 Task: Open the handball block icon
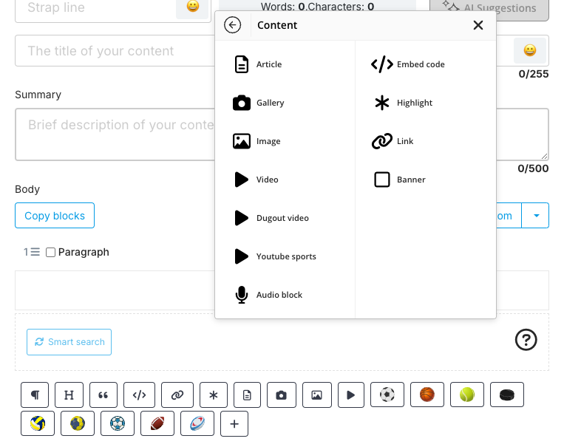coord(78,423)
